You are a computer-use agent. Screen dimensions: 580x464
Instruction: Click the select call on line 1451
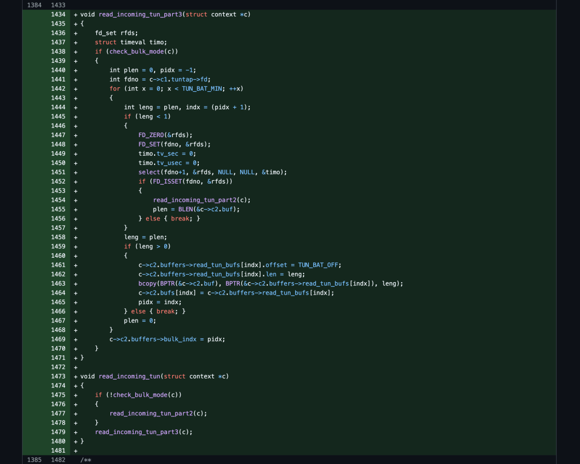150,172
